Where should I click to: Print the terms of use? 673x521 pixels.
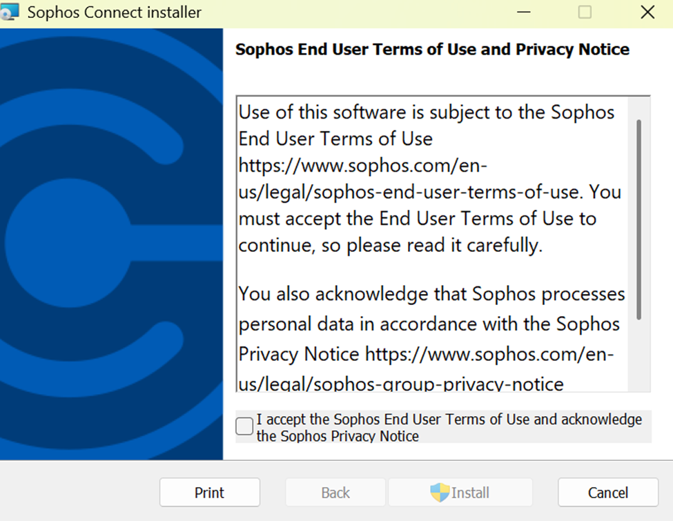[209, 492]
